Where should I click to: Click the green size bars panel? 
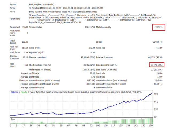(81, 121)
